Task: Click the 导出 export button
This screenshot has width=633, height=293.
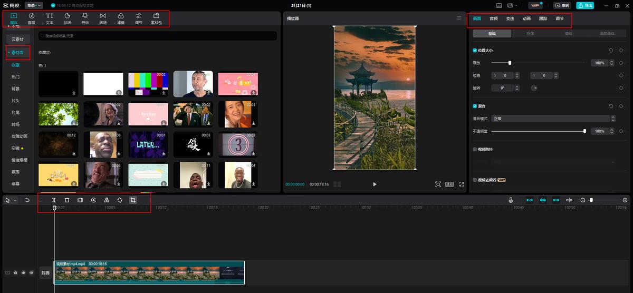Action: point(585,5)
